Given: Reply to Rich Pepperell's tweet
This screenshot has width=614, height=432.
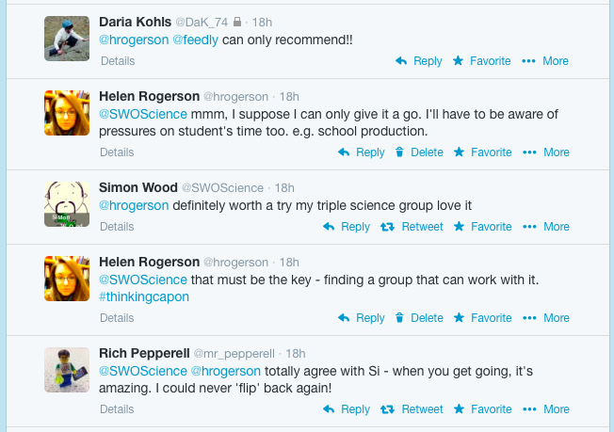Looking at the screenshot, I should tap(347, 409).
